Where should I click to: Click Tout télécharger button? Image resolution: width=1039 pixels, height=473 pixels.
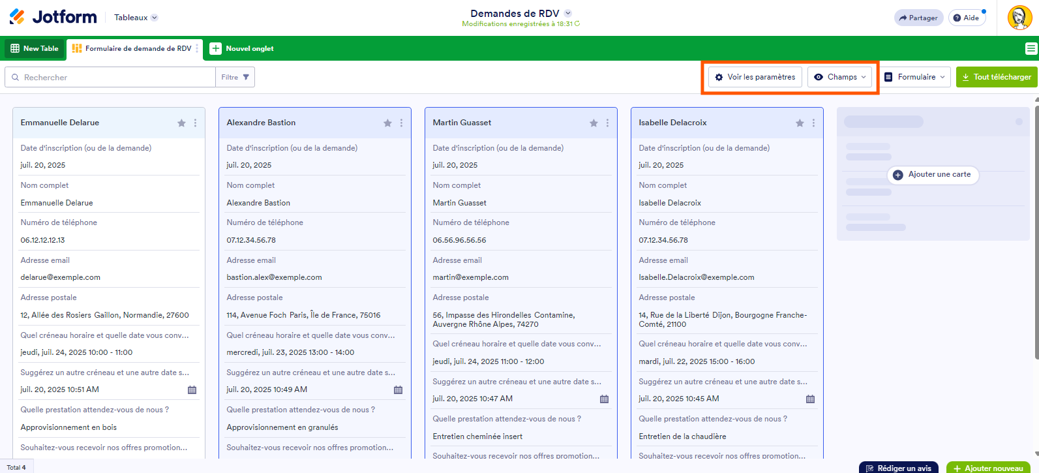pos(997,77)
